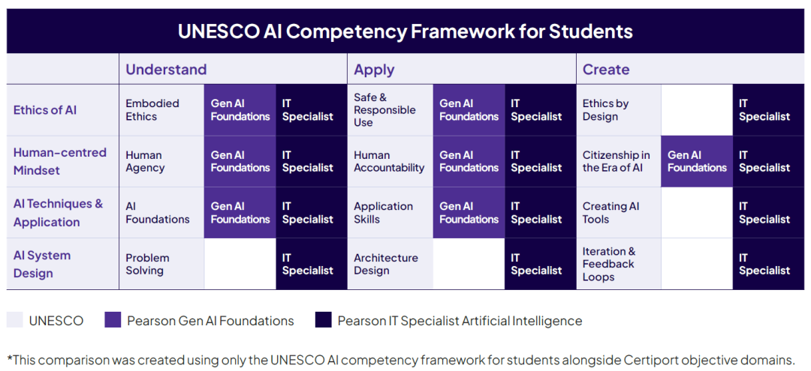The width and height of the screenshot is (811, 371).
Task: Select the Creating AI Tools cell
Action: click(x=611, y=213)
